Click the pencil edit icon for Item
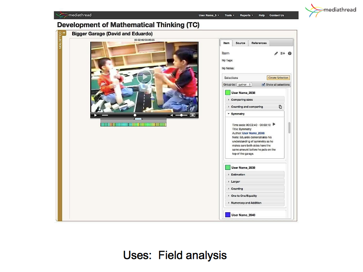 (x=276, y=53)
